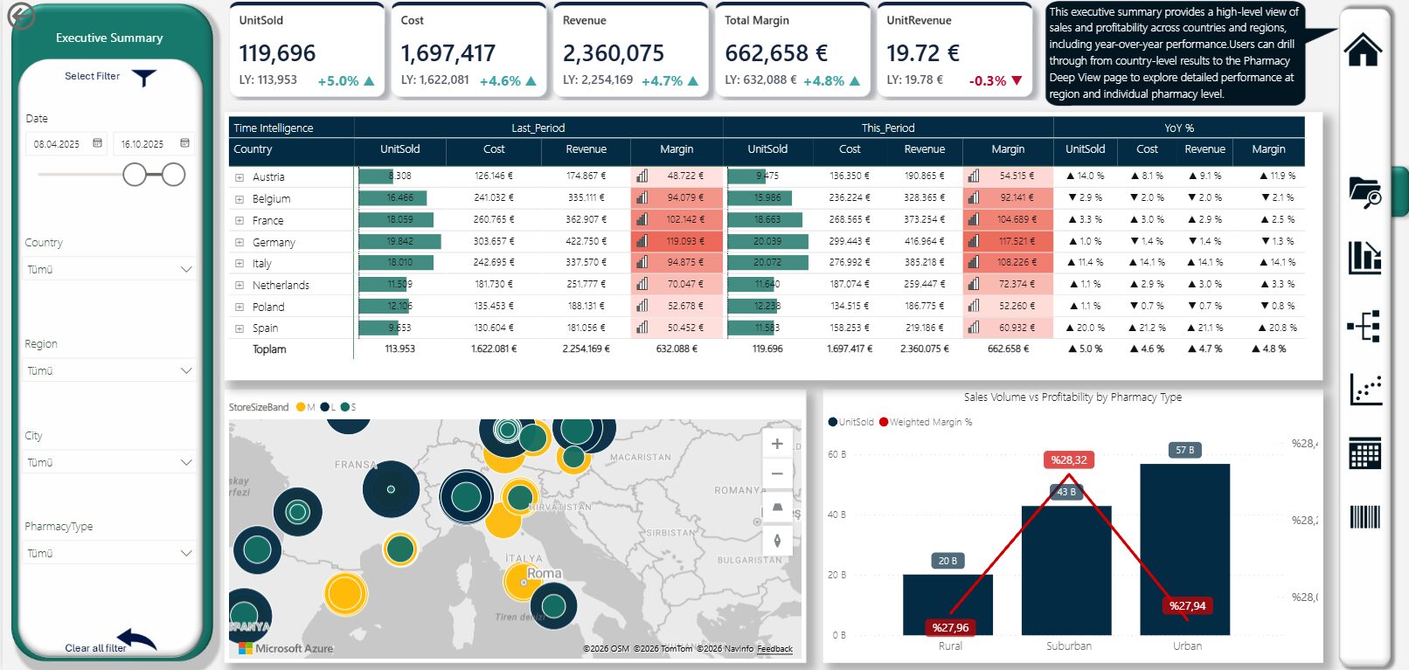Click the back arrow icon
Image resolution: width=1409 pixels, height=670 pixels.
click(20, 16)
